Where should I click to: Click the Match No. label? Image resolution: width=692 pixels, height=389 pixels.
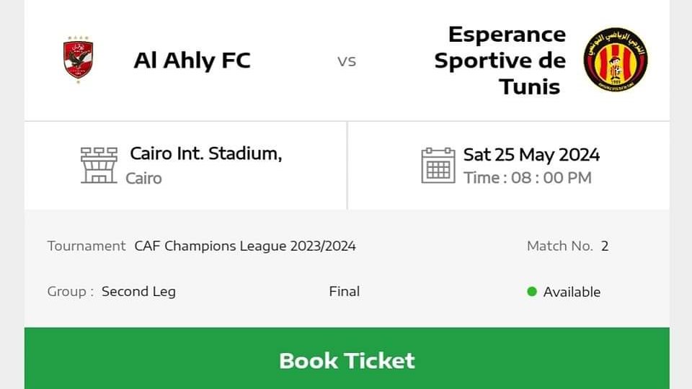click(559, 246)
